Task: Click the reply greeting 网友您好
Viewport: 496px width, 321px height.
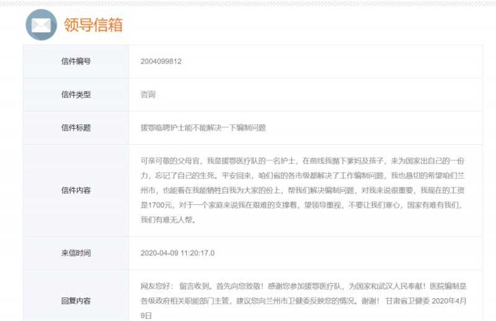Action: pyautogui.click(x=156, y=286)
